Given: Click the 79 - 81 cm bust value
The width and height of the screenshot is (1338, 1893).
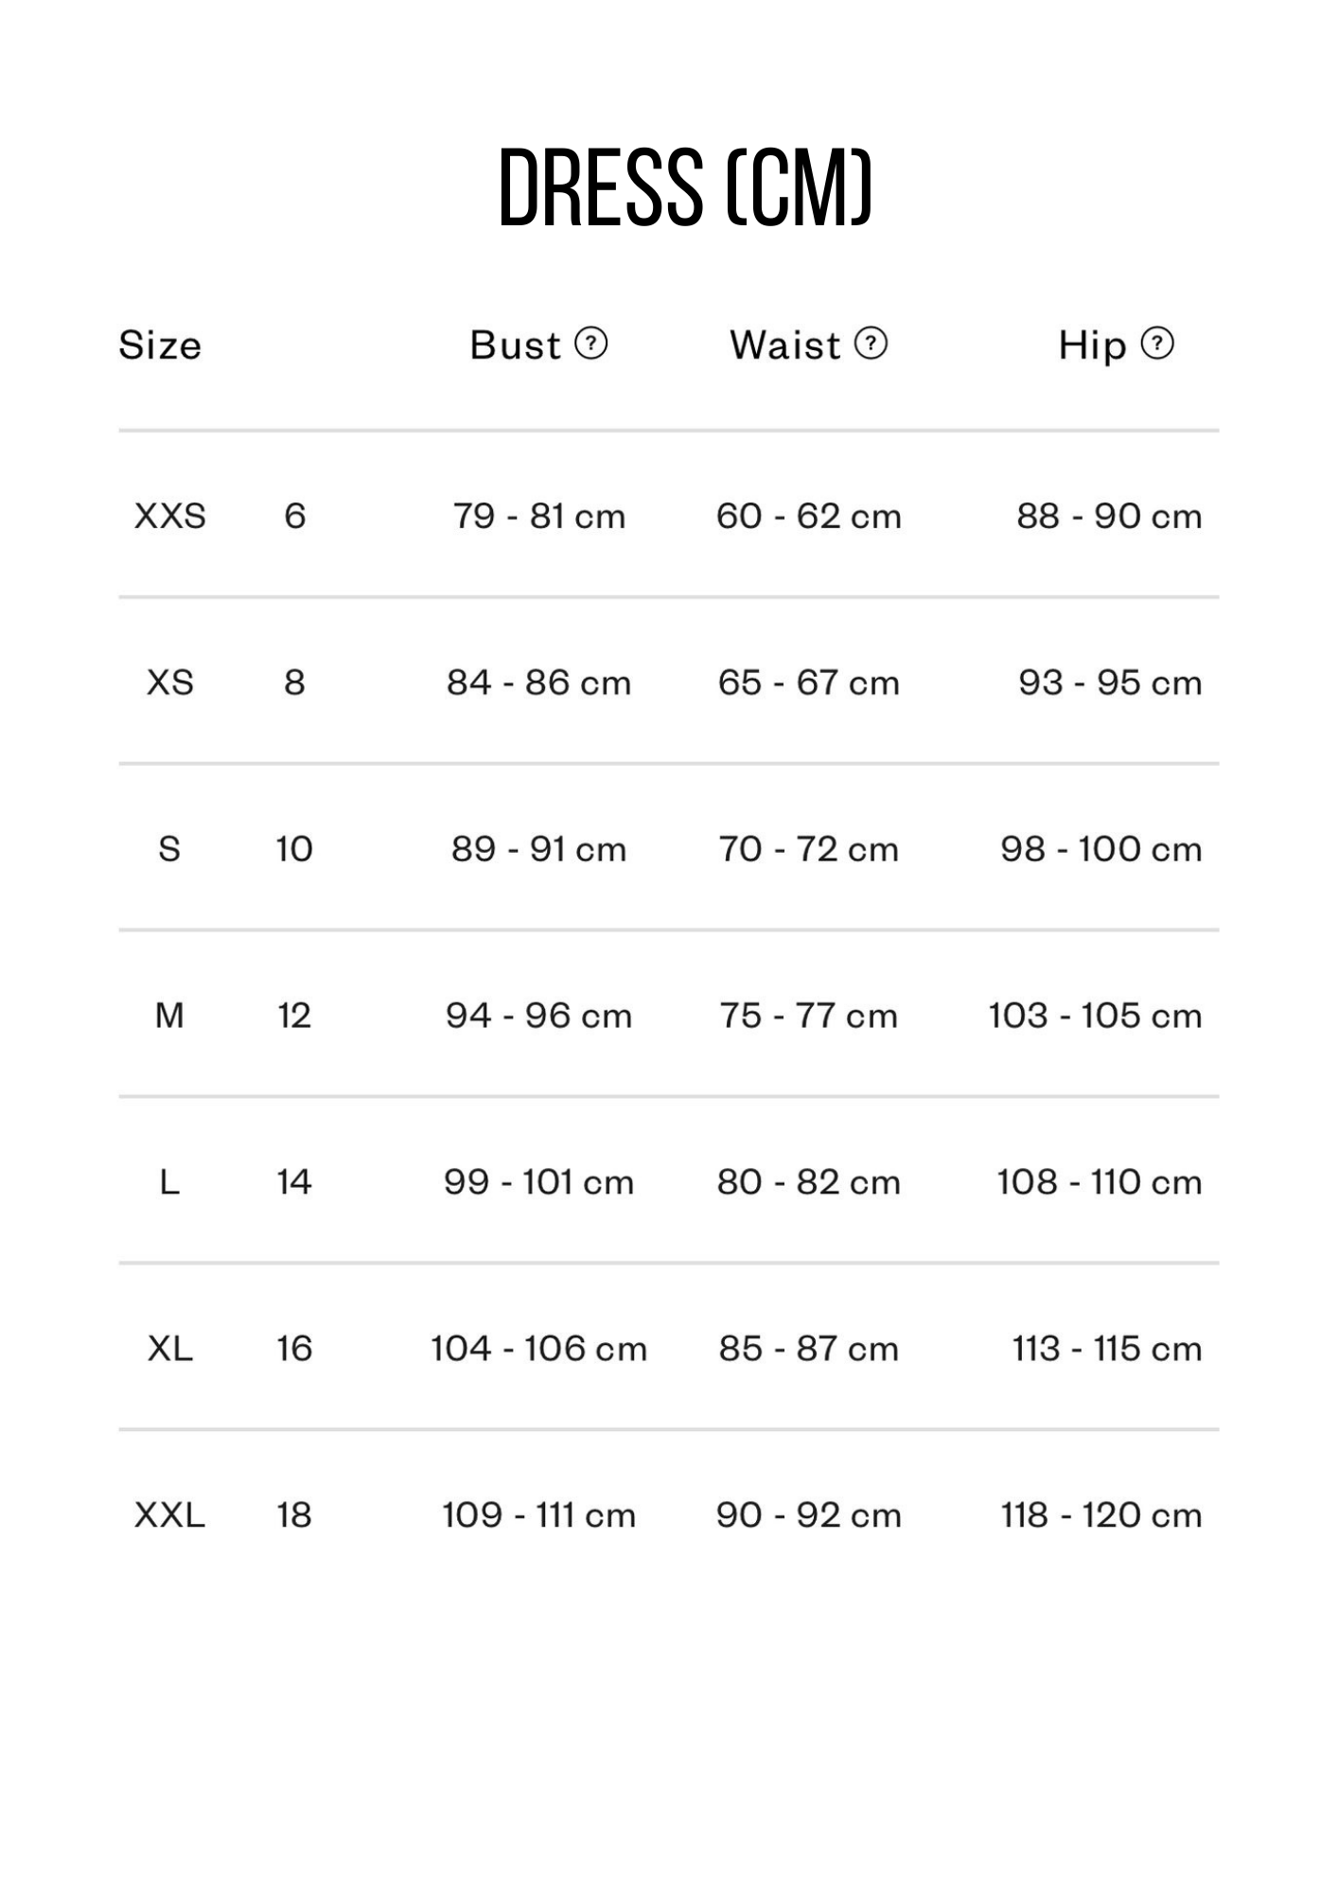Looking at the screenshot, I should pyautogui.click(x=538, y=516).
